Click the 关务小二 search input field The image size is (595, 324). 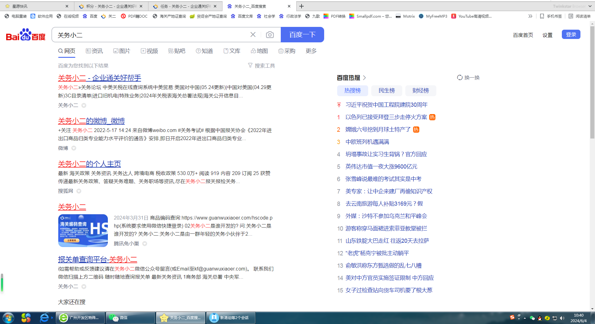pos(152,35)
